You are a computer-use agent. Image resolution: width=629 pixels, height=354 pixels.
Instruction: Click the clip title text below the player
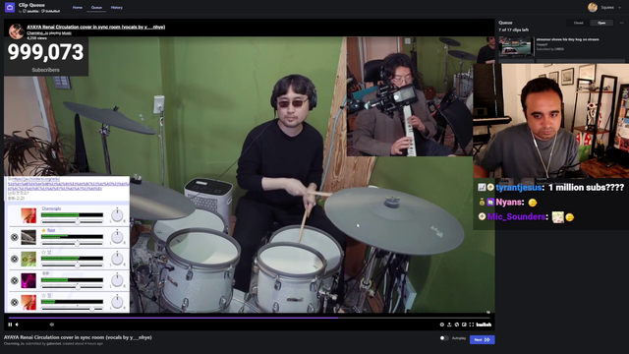[78, 337]
